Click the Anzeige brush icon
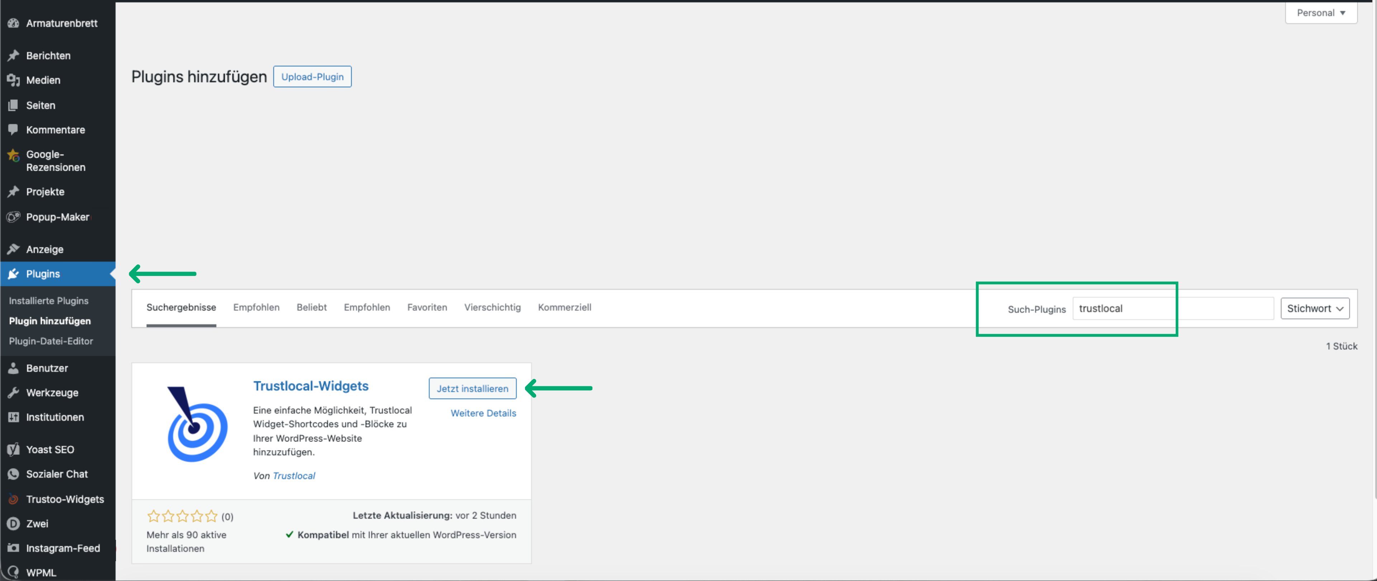The height and width of the screenshot is (581, 1377). [13, 250]
